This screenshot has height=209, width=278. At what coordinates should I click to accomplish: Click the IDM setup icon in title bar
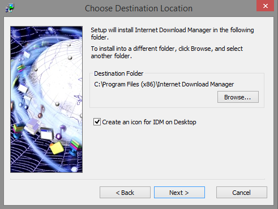click(x=10, y=8)
